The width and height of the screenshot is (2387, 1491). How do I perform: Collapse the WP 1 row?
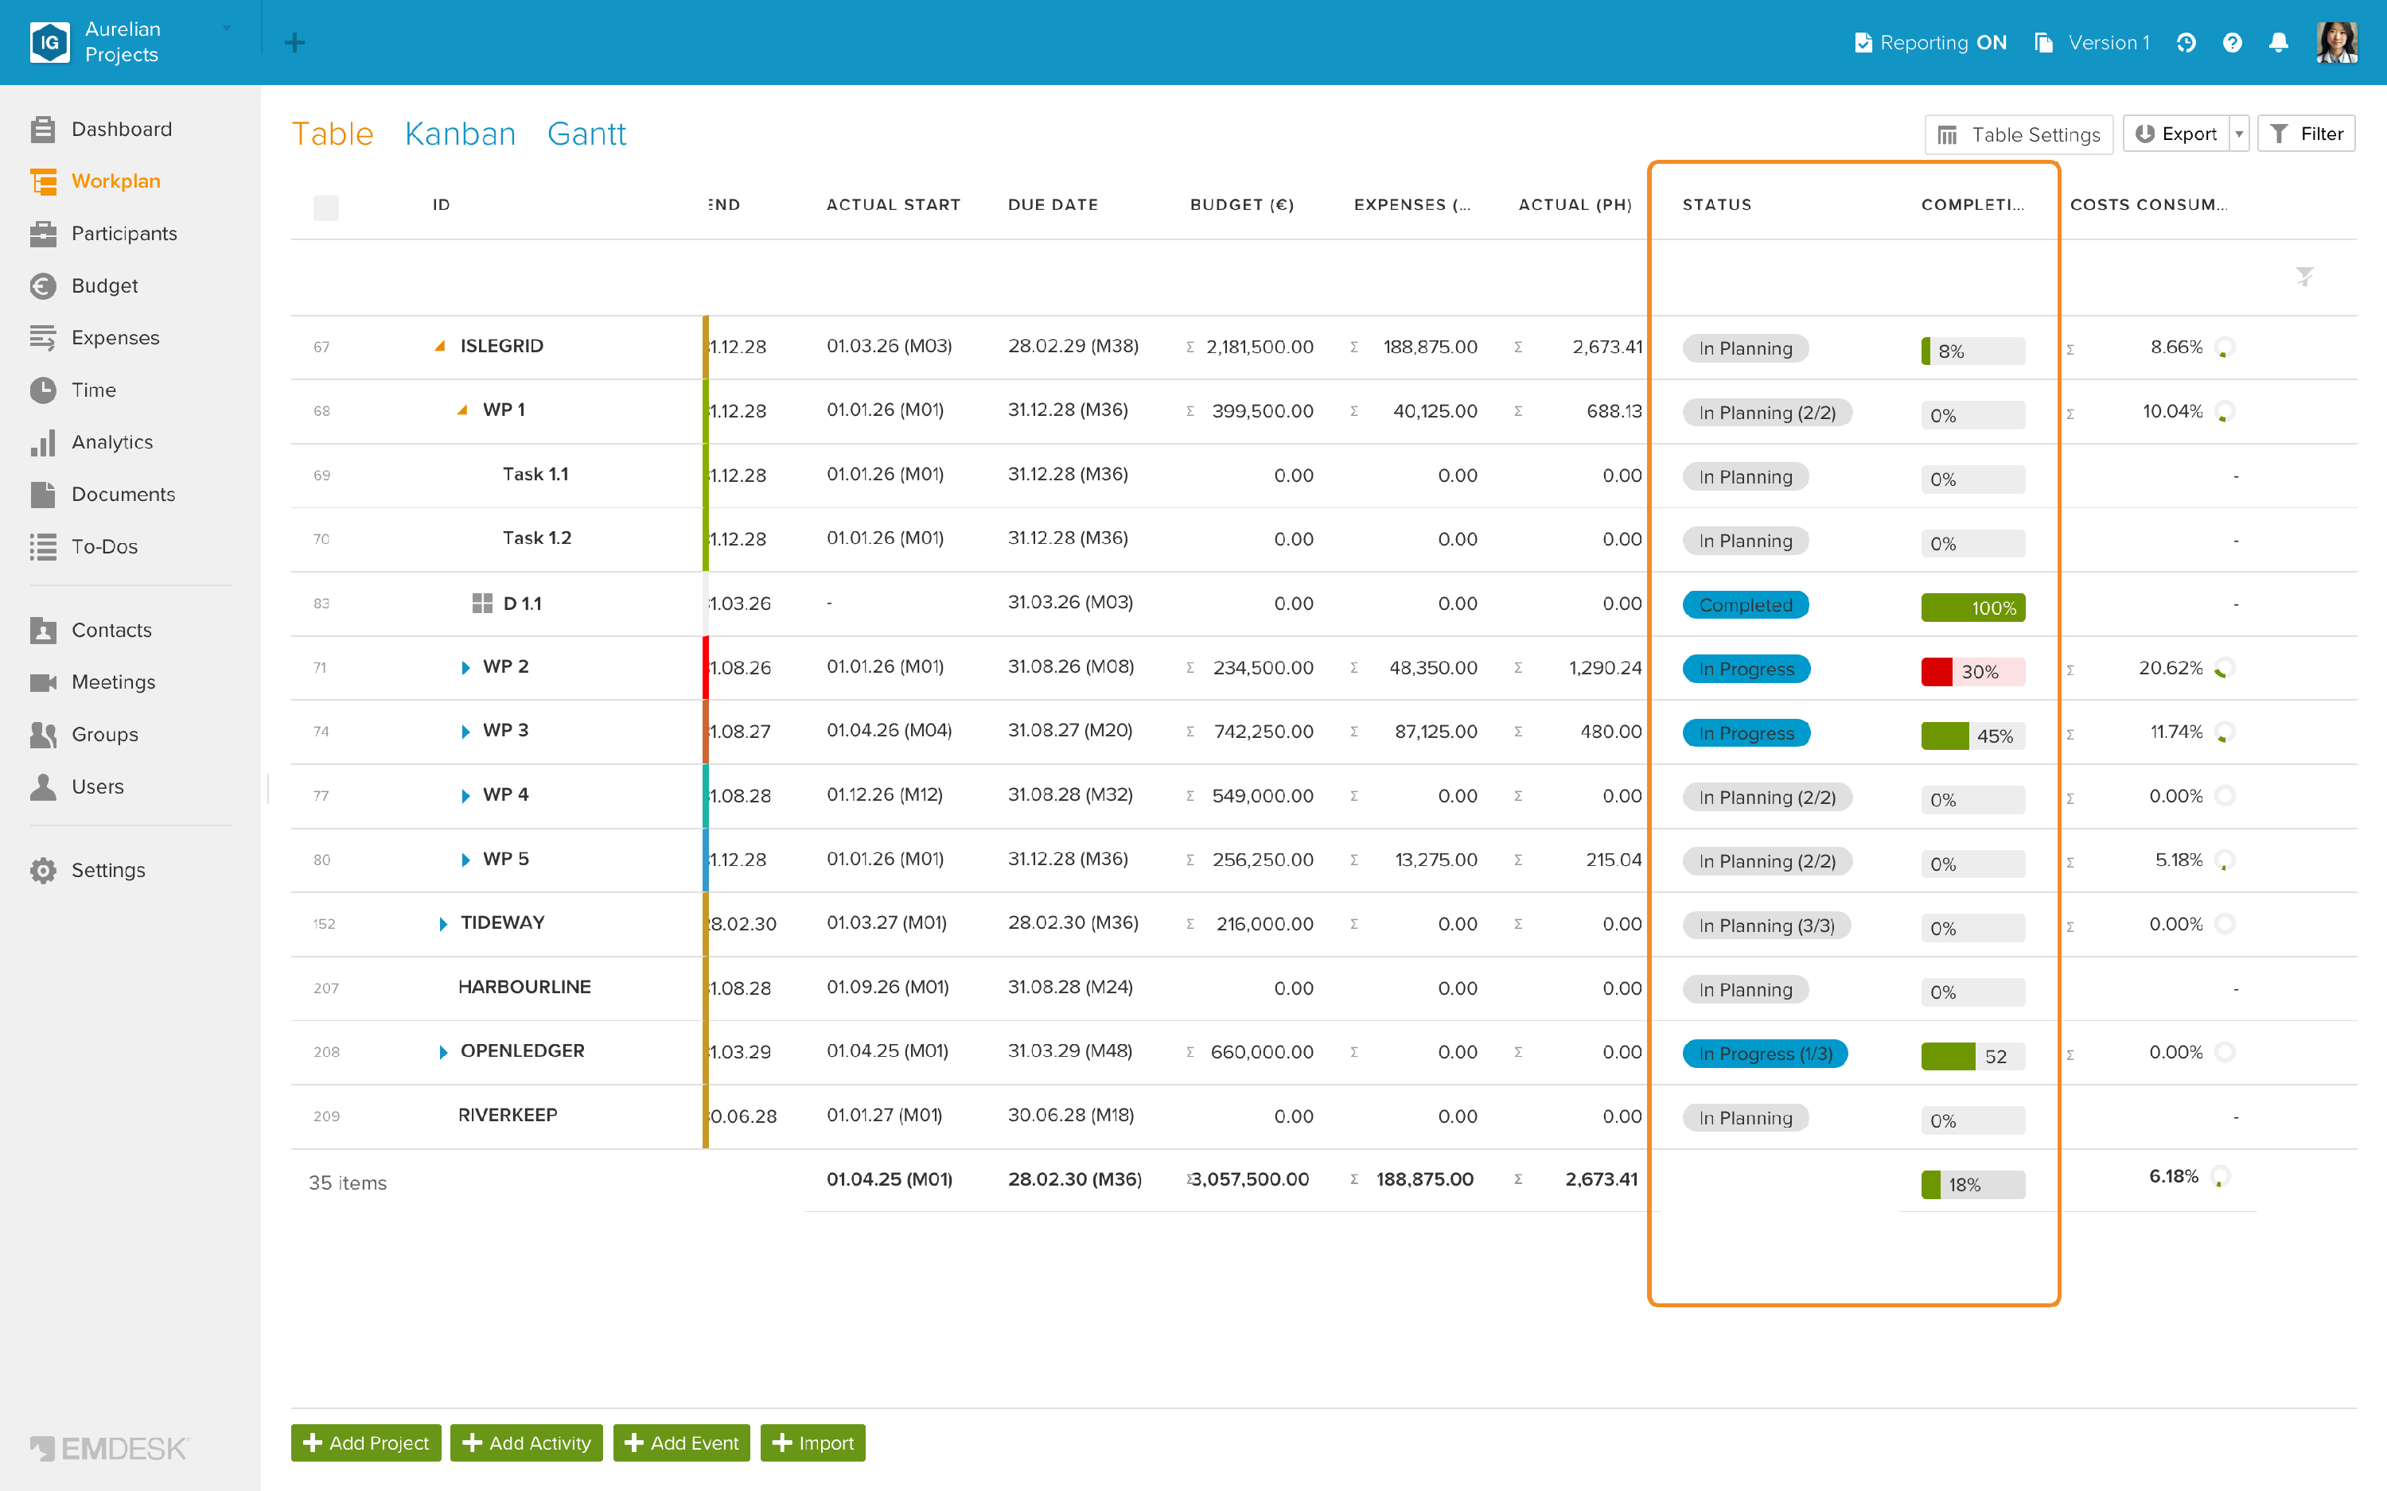coord(461,410)
